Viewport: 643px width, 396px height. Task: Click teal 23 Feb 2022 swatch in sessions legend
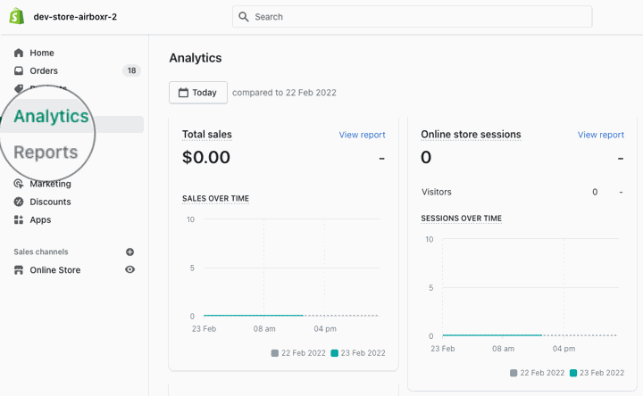click(x=573, y=373)
